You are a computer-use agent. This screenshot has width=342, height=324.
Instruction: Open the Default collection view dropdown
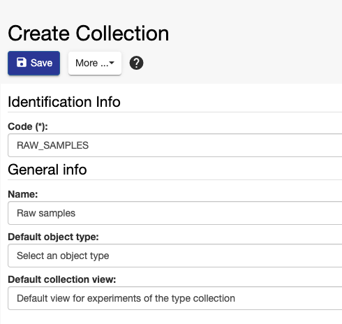175,298
